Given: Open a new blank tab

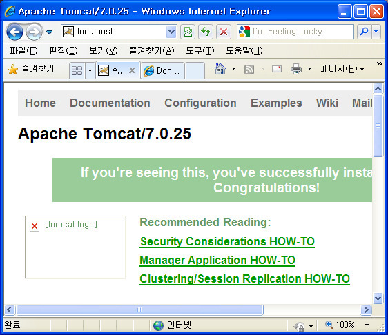Looking at the screenshot, I should tap(195, 71).
